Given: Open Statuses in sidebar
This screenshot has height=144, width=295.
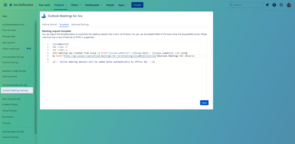Looking at the screenshot, I should pos(6,123).
